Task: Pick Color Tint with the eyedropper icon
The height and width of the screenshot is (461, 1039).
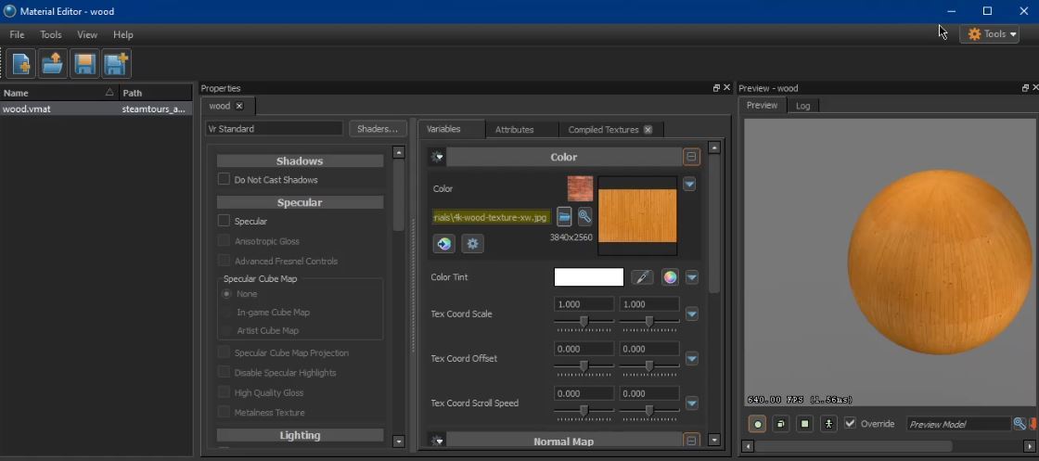Action: pyautogui.click(x=641, y=277)
